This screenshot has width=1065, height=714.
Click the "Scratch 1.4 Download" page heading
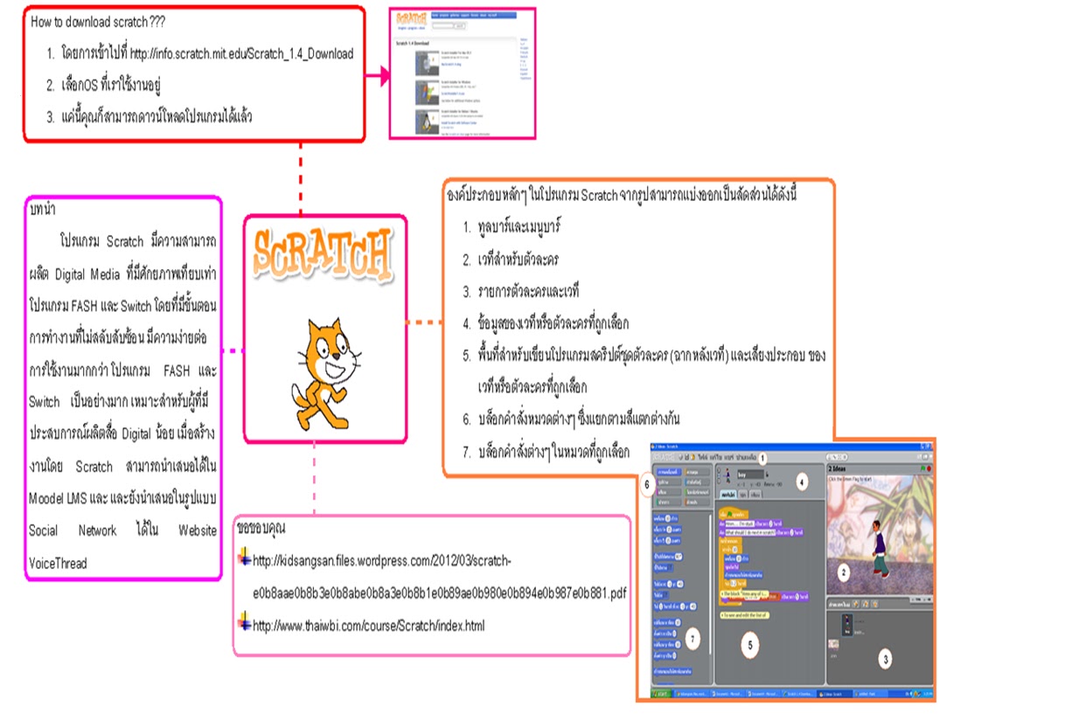(x=413, y=44)
